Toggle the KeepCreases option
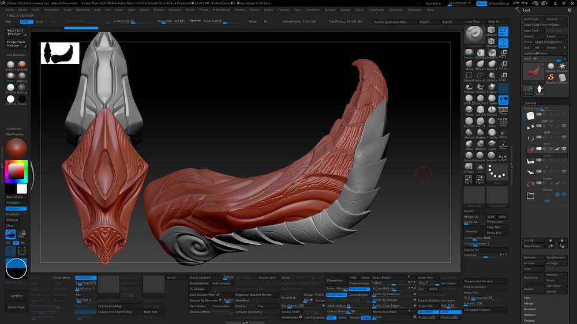 (x=336, y=295)
